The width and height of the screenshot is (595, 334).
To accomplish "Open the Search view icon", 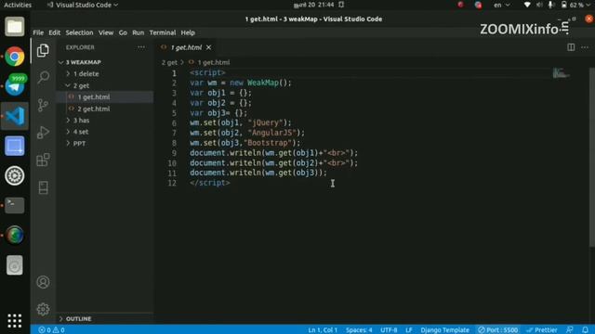I will click(x=44, y=77).
